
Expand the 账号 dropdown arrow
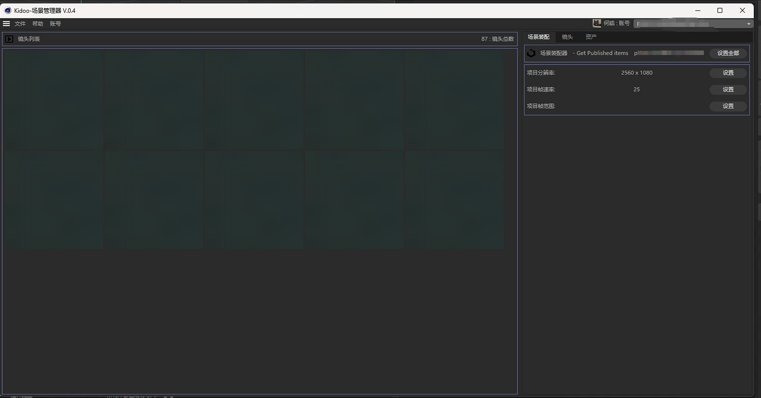pyautogui.click(x=748, y=24)
